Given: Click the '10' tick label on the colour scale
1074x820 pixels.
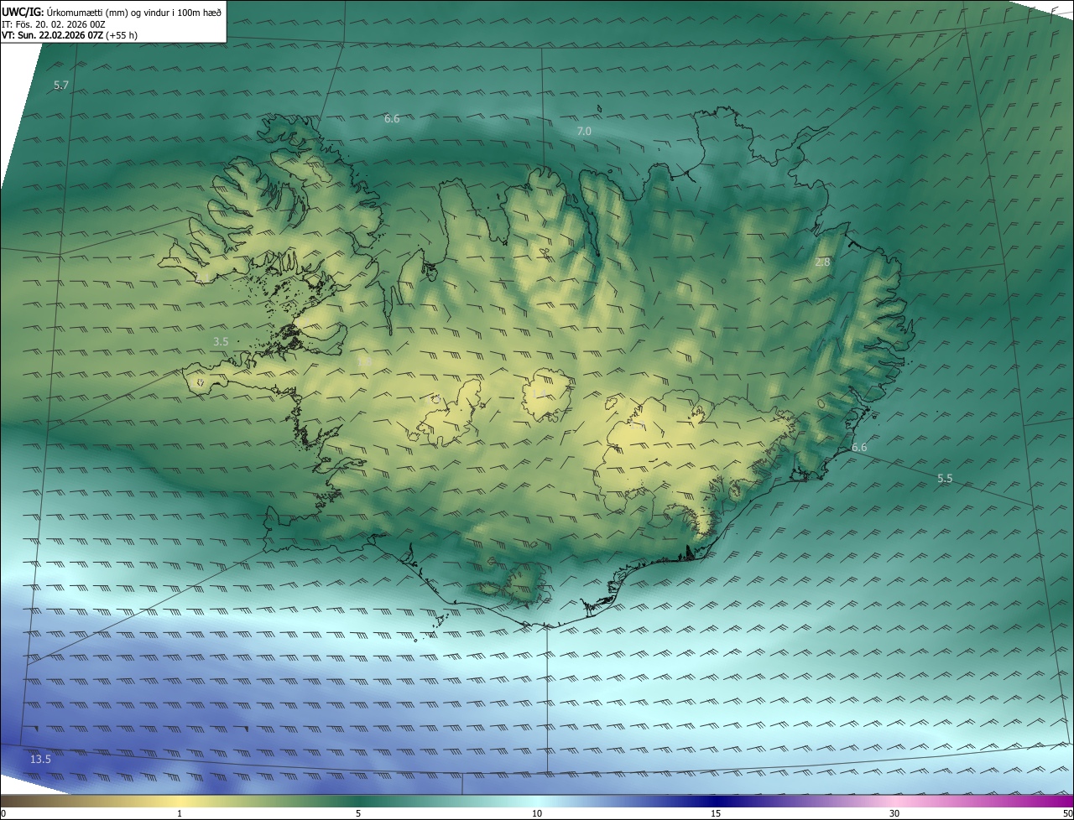Looking at the screenshot, I should point(537,814).
